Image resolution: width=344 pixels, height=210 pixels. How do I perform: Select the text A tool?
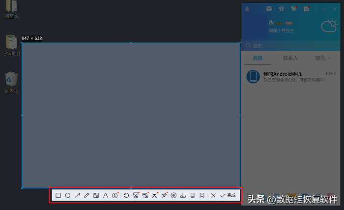tap(105, 195)
